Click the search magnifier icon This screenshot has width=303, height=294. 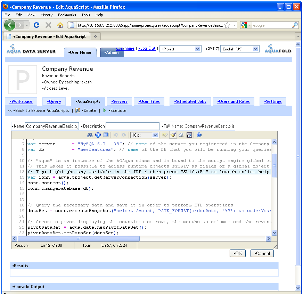(x=295, y=25)
